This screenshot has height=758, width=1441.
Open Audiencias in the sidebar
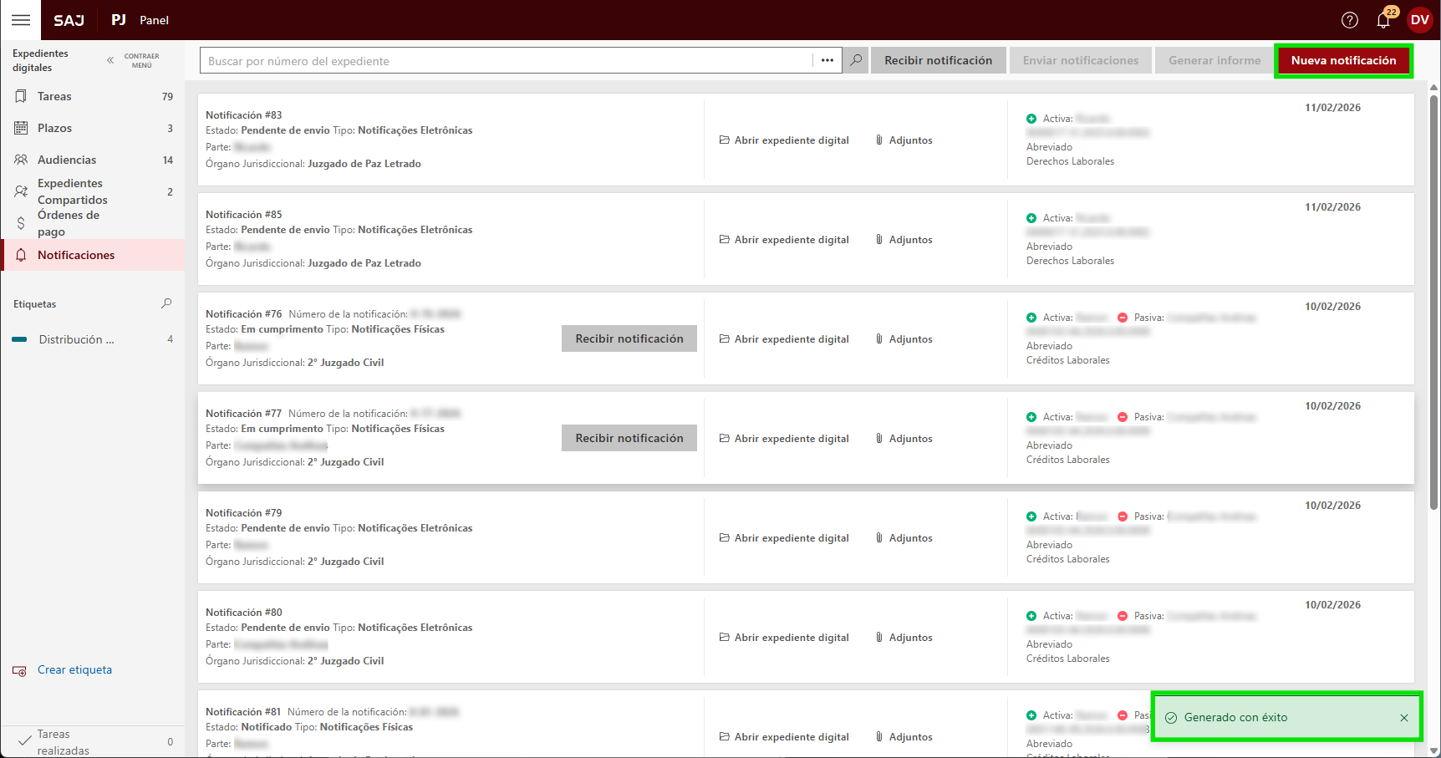(x=67, y=160)
